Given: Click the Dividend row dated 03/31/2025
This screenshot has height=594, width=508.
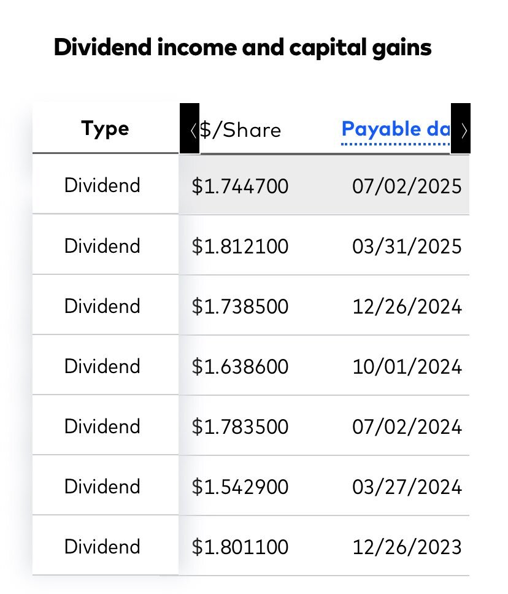Looking at the screenshot, I should pyautogui.click(x=251, y=245).
